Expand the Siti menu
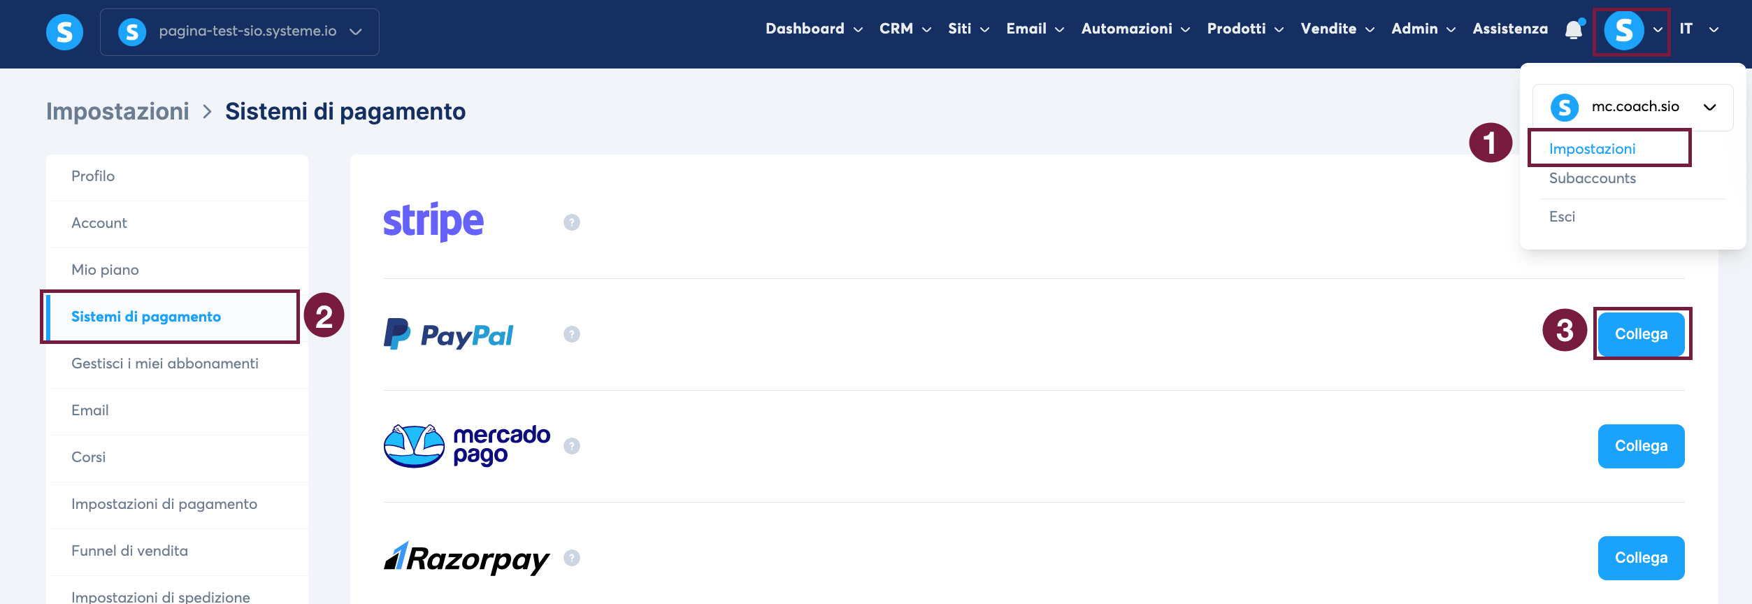This screenshot has height=604, width=1752. (968, 29)
